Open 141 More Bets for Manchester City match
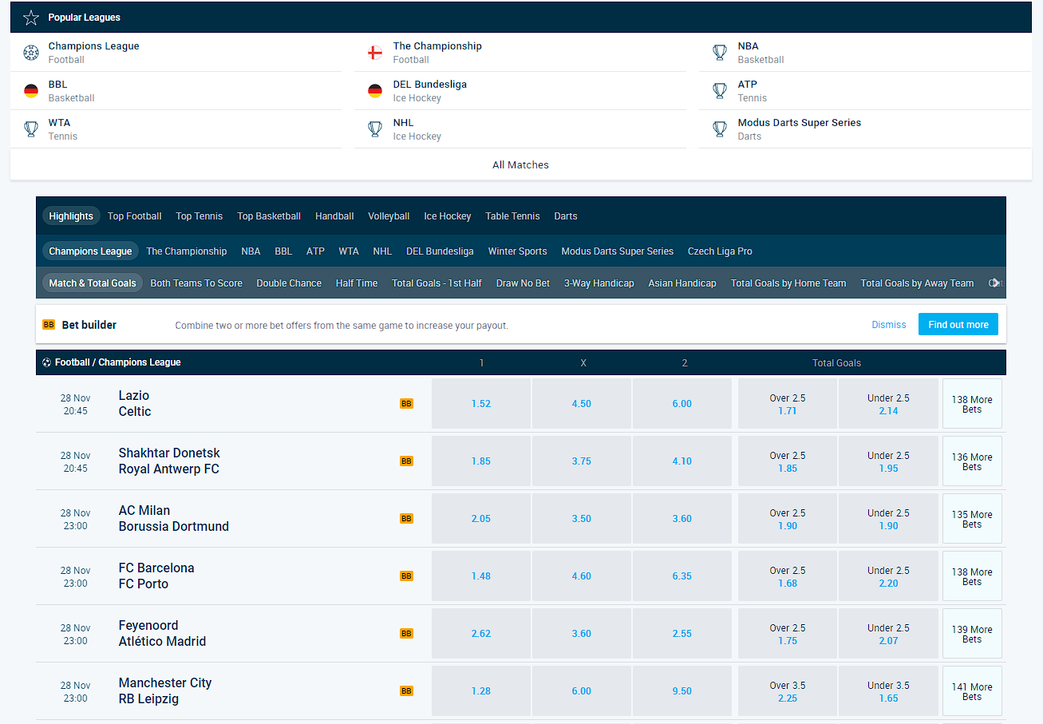The width and height of the screenshot is (1043, 724). (x=971, y=691)
